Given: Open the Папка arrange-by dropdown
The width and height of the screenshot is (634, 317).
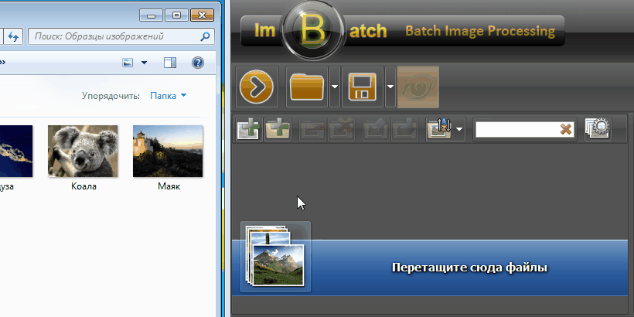Looking at the screenshot, I should point(168,96).
